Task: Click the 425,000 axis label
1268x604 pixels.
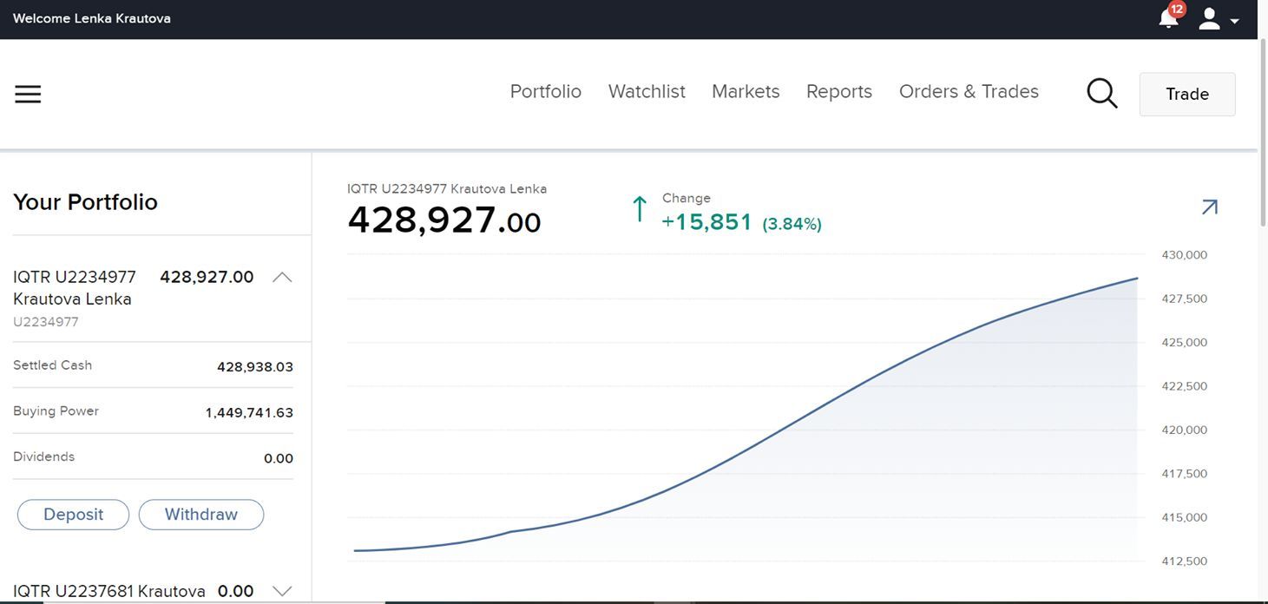Action: [x=1184, y=343]
